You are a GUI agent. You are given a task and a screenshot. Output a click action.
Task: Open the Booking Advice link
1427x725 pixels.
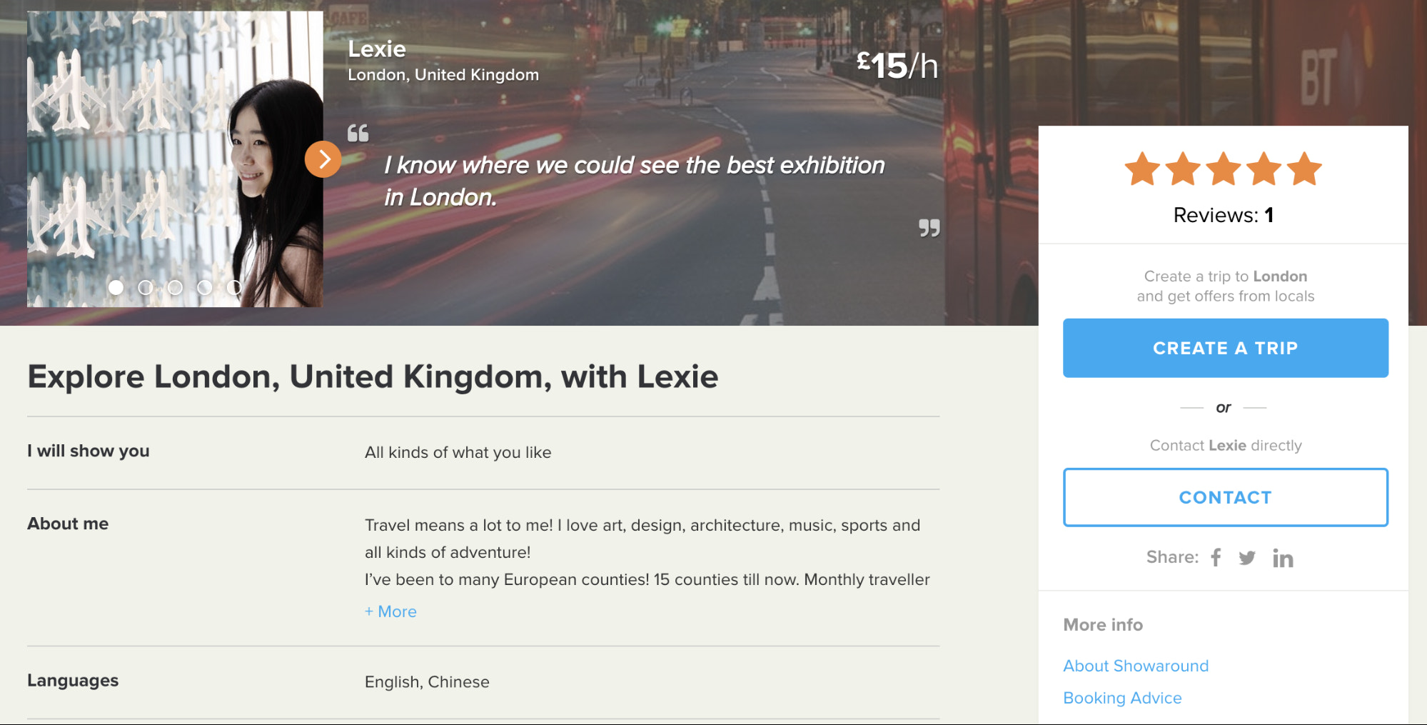1122,698
